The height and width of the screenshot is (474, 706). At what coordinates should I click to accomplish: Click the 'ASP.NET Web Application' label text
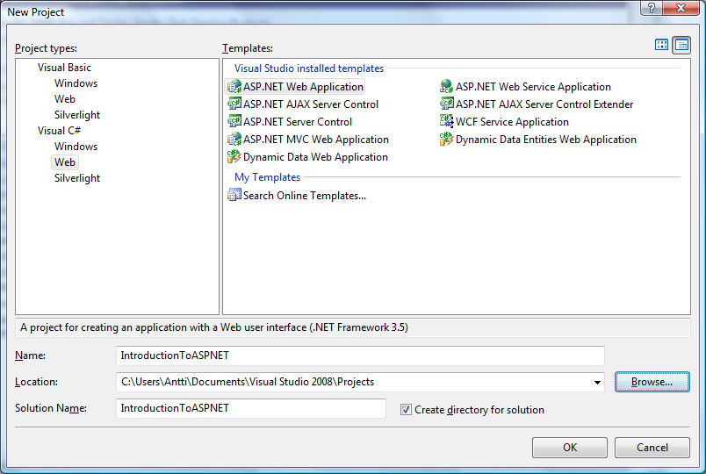pyautogui.click(x=303, y=86)
